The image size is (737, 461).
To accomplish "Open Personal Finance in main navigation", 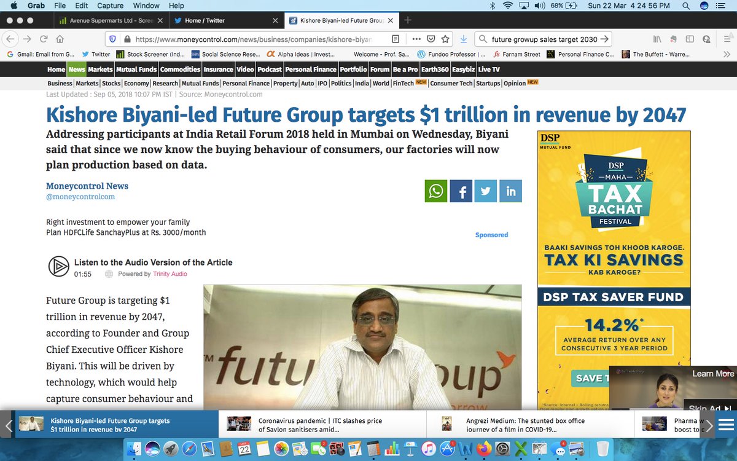I will click(311, 69).
